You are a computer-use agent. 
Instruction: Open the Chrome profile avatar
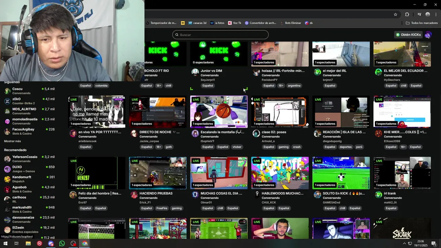[x=428, y=14]
